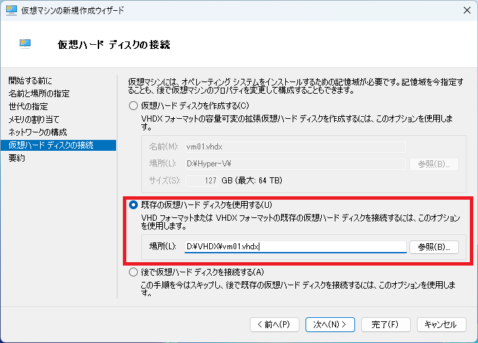Click disabled 参照(B)... beside D:¥Hyper-V¥
The image size is (478, 343).
[x=434, y=164]
